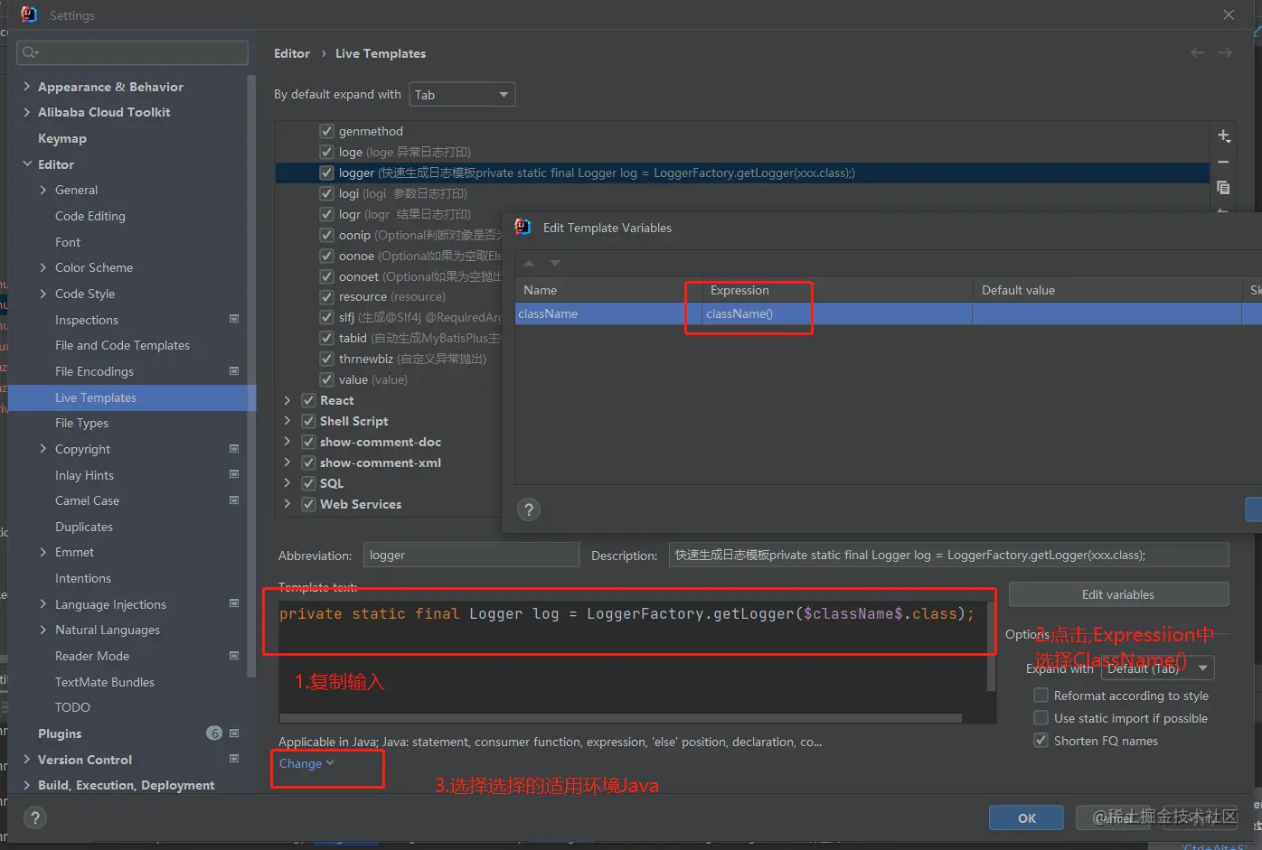
Task: Click the back navigation arrow
Action: pyautogui.click(x=1197, y=53)
